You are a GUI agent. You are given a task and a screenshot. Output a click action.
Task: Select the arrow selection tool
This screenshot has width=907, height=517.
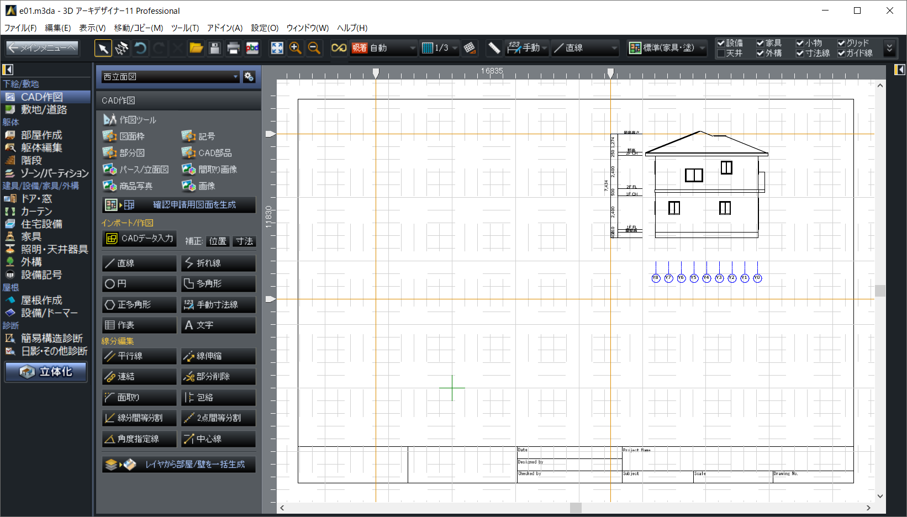coord(103,49)
